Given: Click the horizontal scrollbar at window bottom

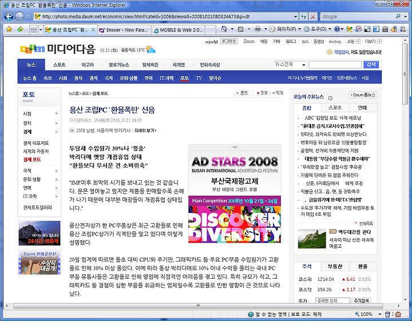Looking at the screenshot, I should point(198,306).
